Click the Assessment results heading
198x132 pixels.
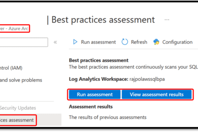coord(91,107)
